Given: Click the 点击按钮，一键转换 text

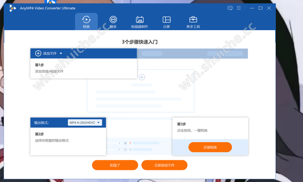Looking at the screenshot, I should pyautogui.click(x=192, y=131).
